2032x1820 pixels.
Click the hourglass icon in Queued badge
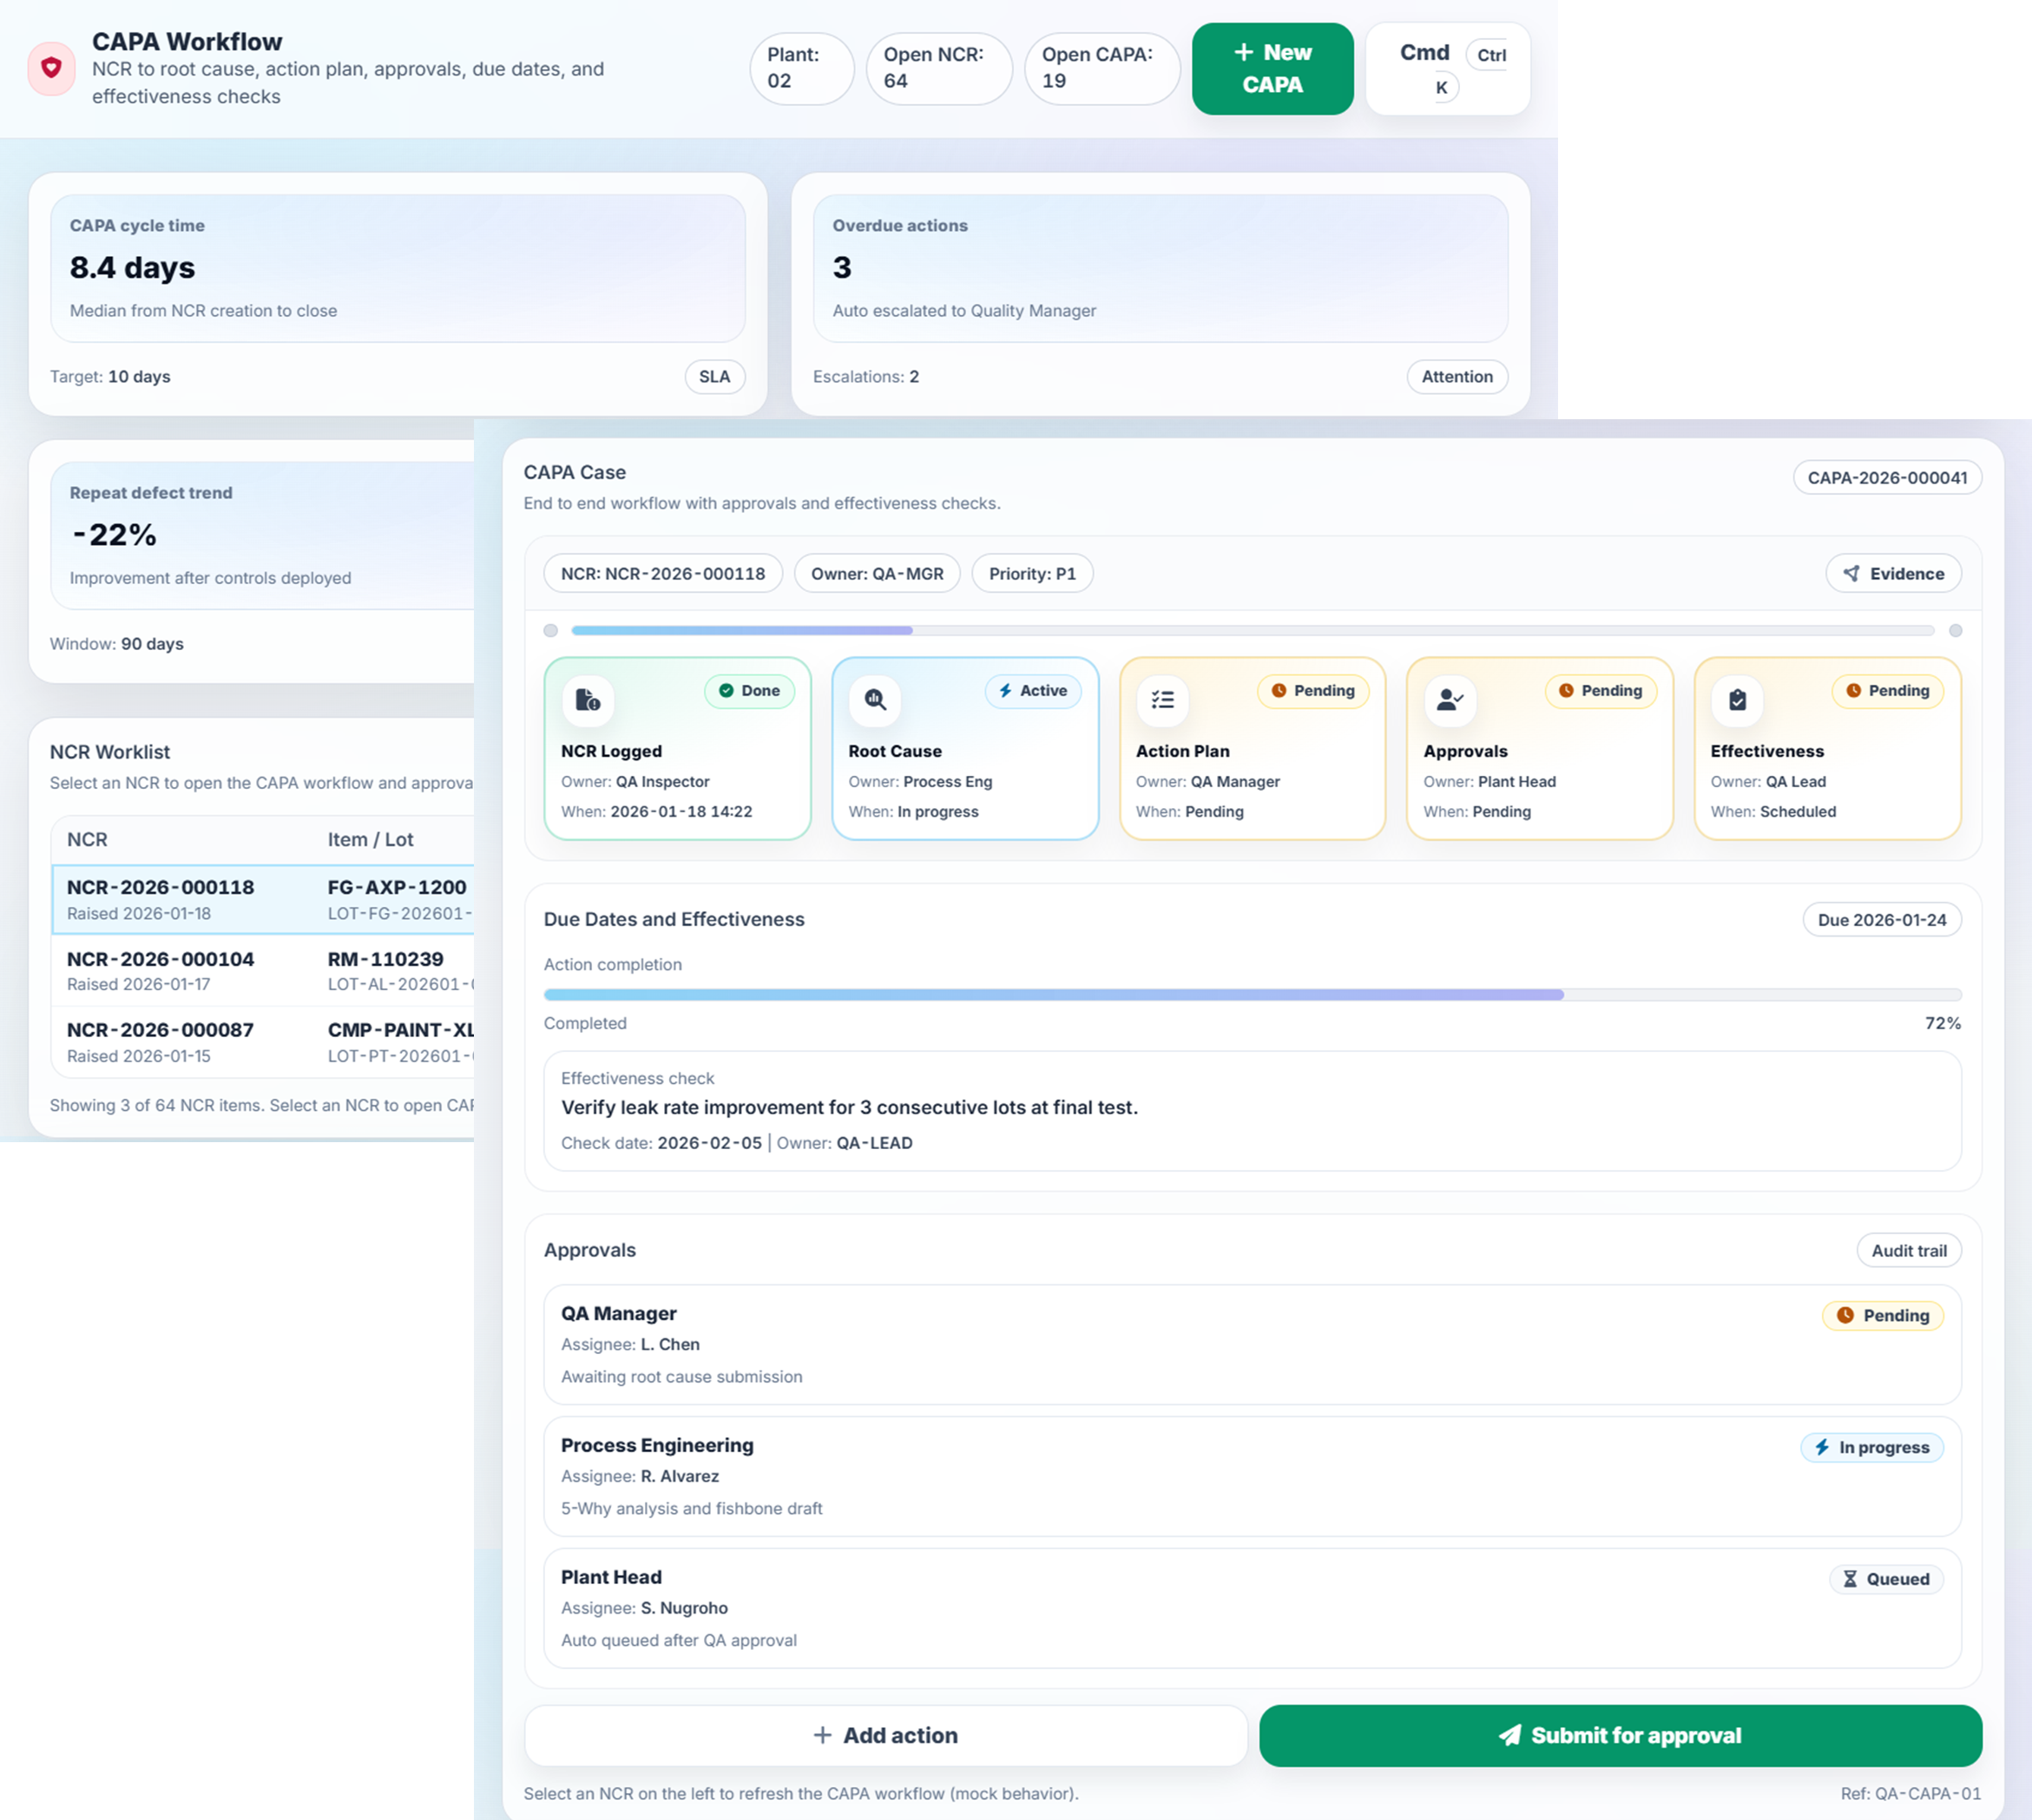[1850, 1579]
